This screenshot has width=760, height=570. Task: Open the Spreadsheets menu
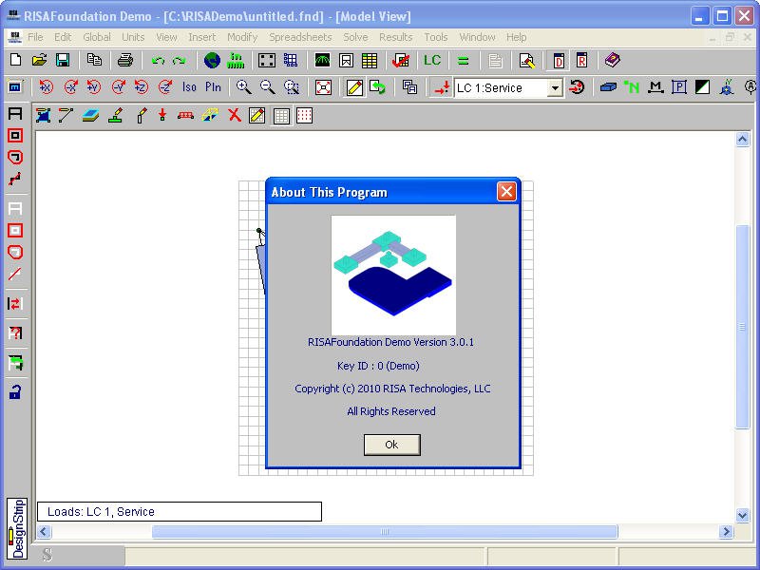pyautogui.click(x=300, y=37)
